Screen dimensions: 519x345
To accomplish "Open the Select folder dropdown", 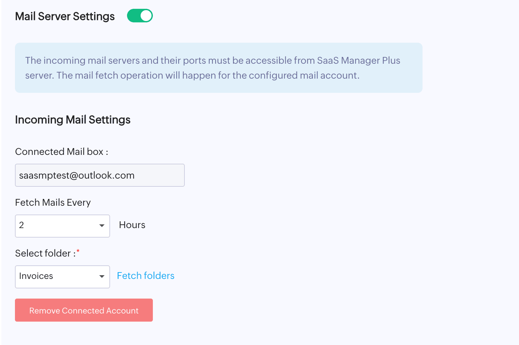I will pyautogui.click(x=62, y=277).
